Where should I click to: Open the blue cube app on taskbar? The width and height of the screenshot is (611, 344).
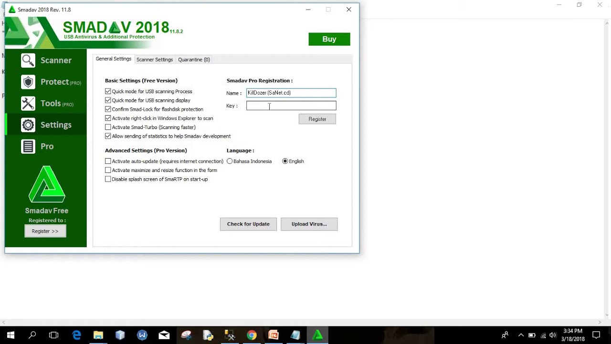click(120, 335)
